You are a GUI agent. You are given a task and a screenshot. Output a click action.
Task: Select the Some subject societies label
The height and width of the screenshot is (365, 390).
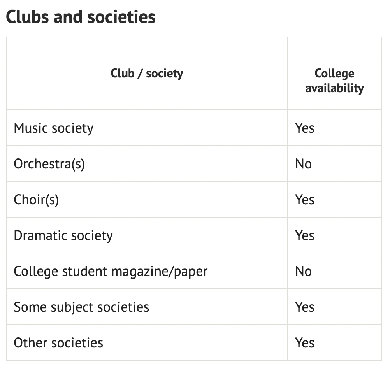81,307
